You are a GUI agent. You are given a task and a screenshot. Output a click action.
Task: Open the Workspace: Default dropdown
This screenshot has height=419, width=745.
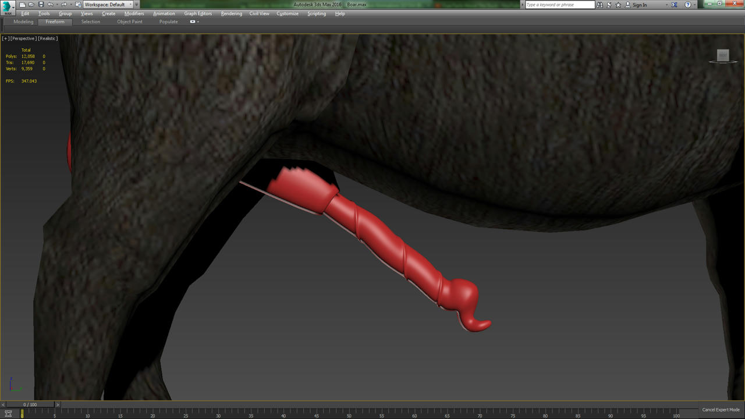click(108, 5)
